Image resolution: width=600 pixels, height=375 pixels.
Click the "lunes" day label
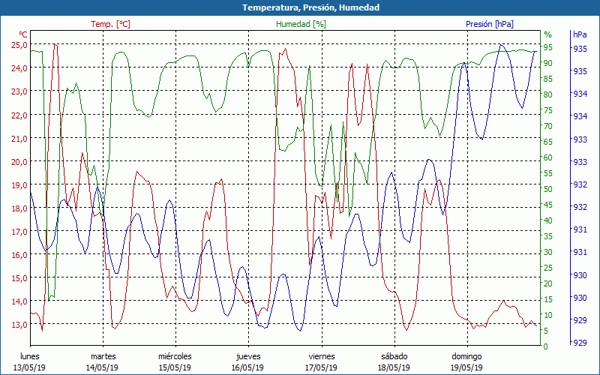(x=30, y=356)
